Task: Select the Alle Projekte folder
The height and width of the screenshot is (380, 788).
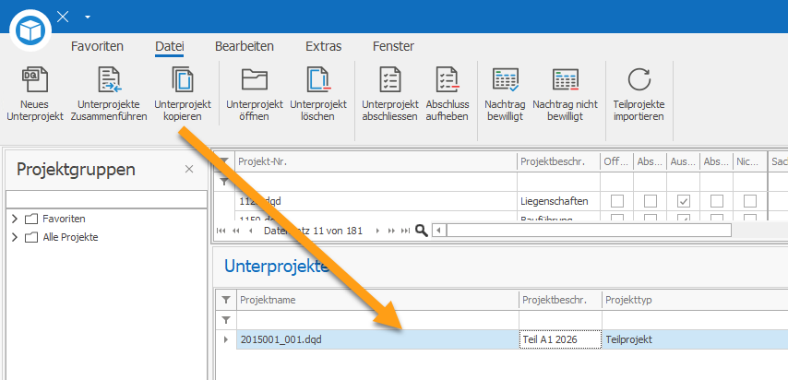Action: 61,237
